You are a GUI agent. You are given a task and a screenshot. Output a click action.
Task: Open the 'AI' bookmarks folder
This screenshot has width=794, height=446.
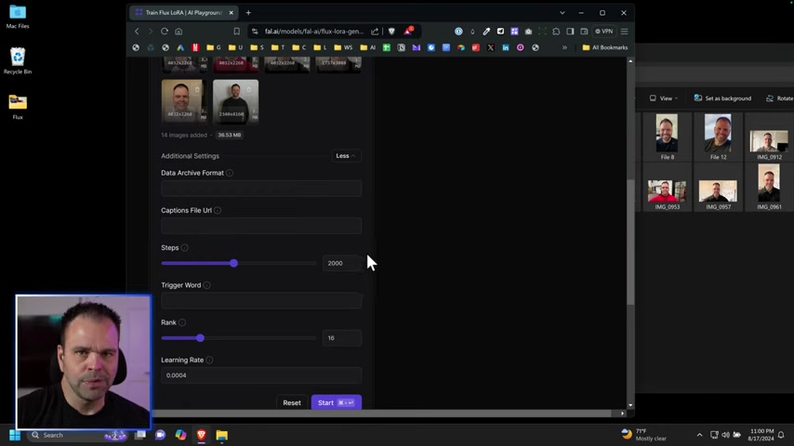367,47
